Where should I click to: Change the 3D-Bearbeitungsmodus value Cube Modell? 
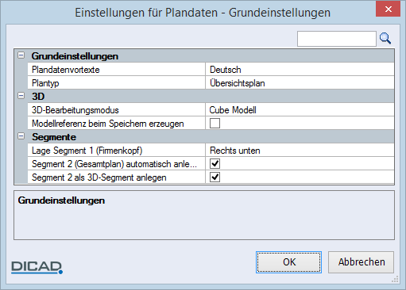click(x=300, y=110)
